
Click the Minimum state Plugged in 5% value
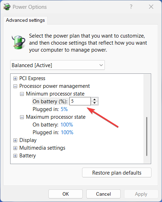coord(64,109)
